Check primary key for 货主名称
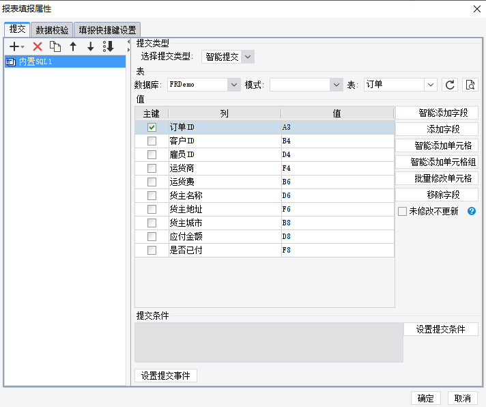The height and width of the screenshot is (407, 486). point(152,195)
